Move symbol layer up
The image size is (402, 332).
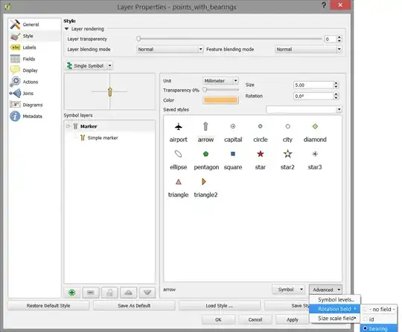pyautogui.click(x=129, y=293)
